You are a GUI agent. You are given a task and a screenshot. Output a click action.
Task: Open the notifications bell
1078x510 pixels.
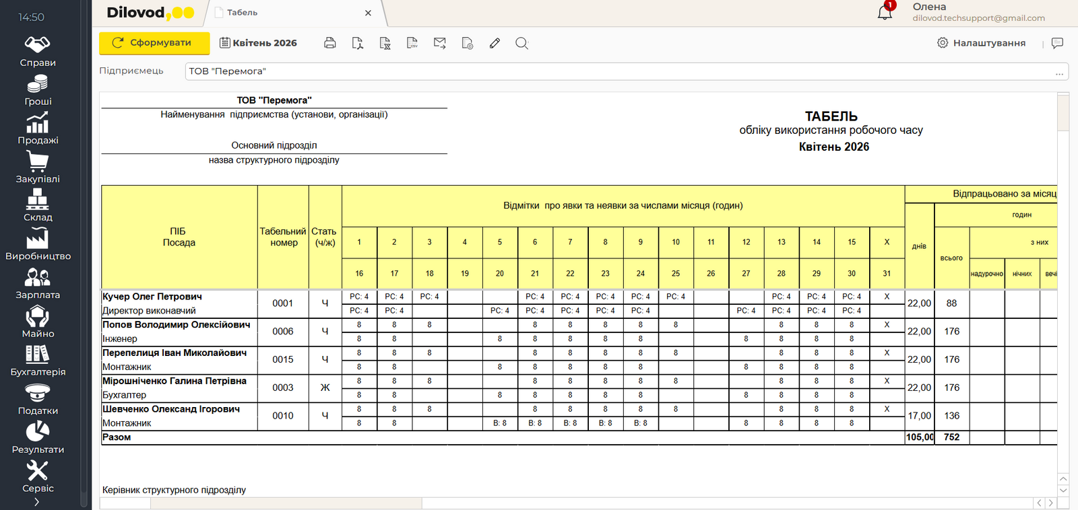885,11
